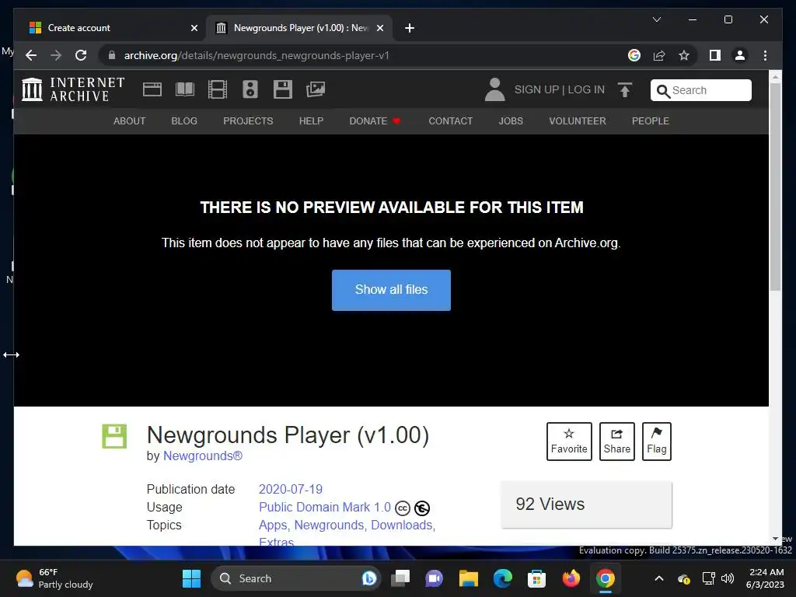Viewport: 796px width, 597px height.
Task: Reload the current page
Action: click(81, 55)
